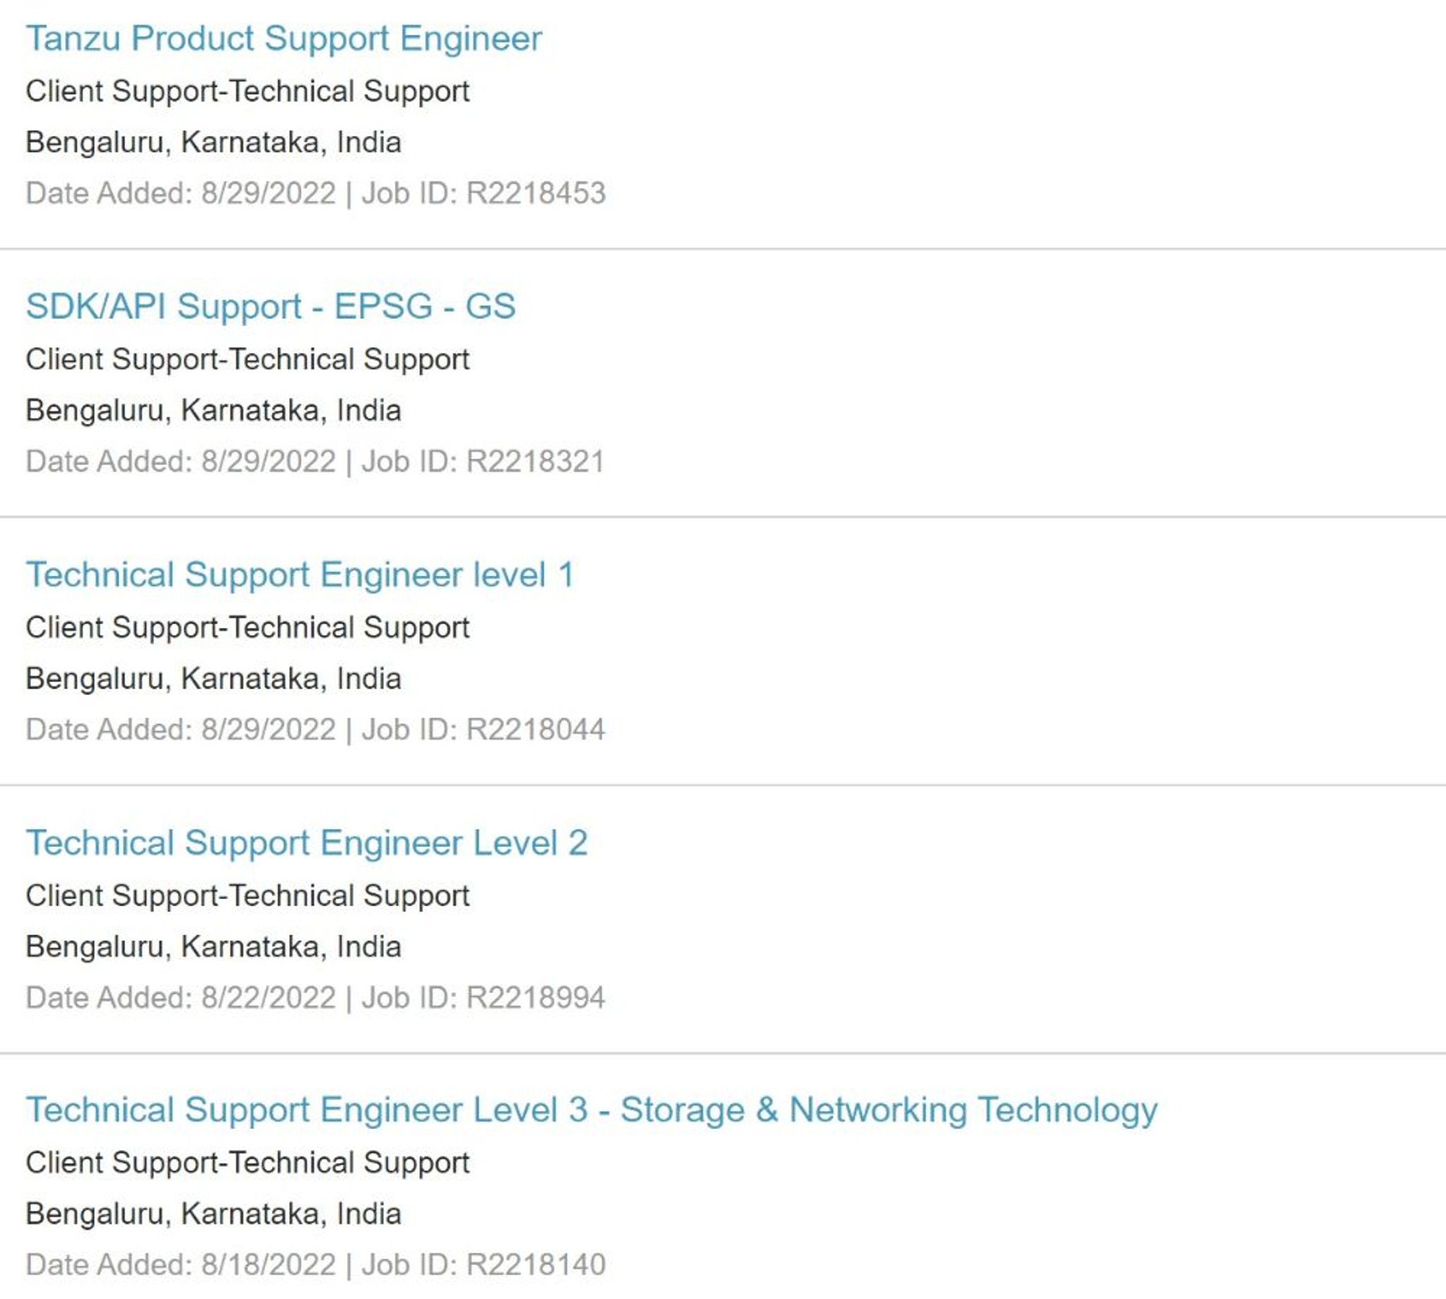Open Technical Support Engineer level 1 posting
The width and height of the screenshot is (1446, 1299).
click(299, 575)
